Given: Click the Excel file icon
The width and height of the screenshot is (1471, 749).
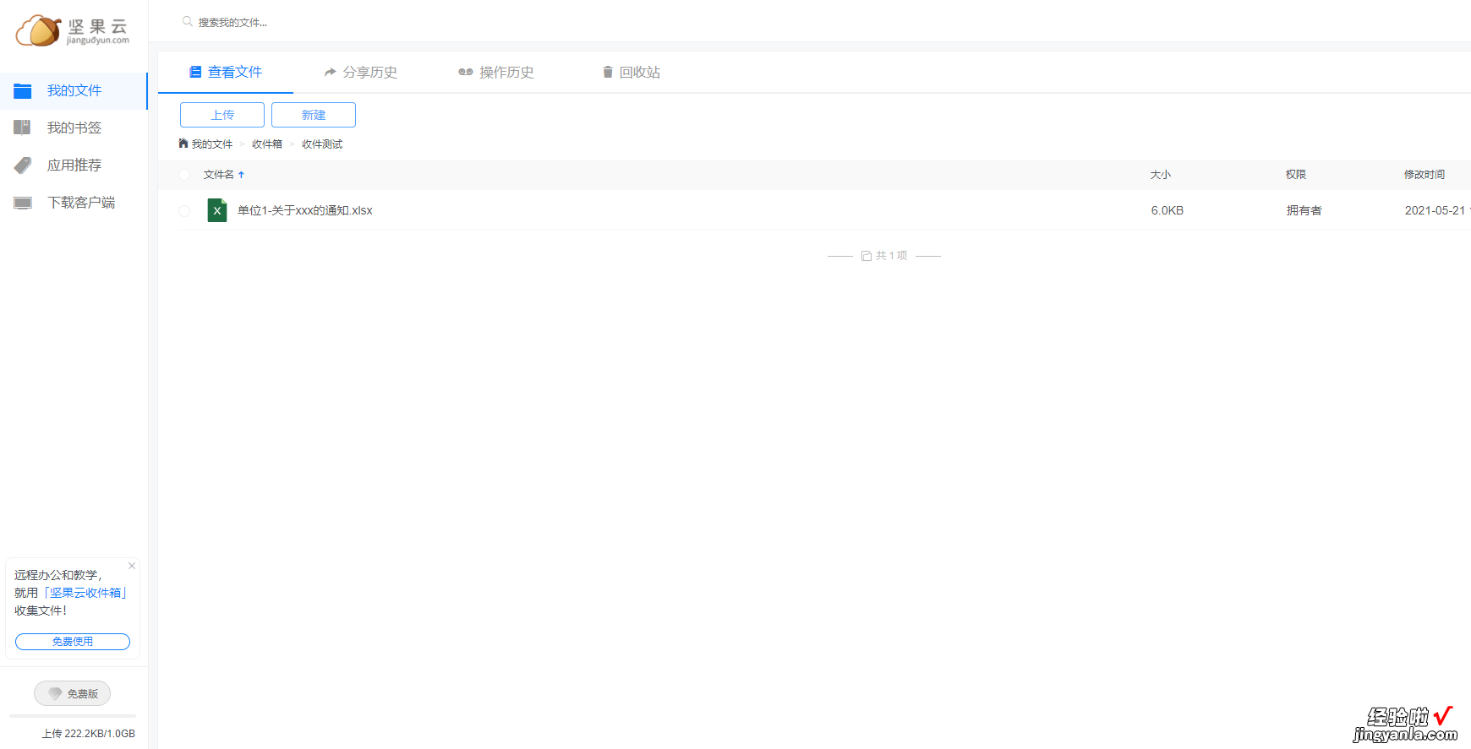Looking at the screenshot, I should (x=217, y=210).
